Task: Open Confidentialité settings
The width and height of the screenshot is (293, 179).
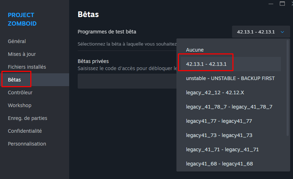Action: coord(25,131)
